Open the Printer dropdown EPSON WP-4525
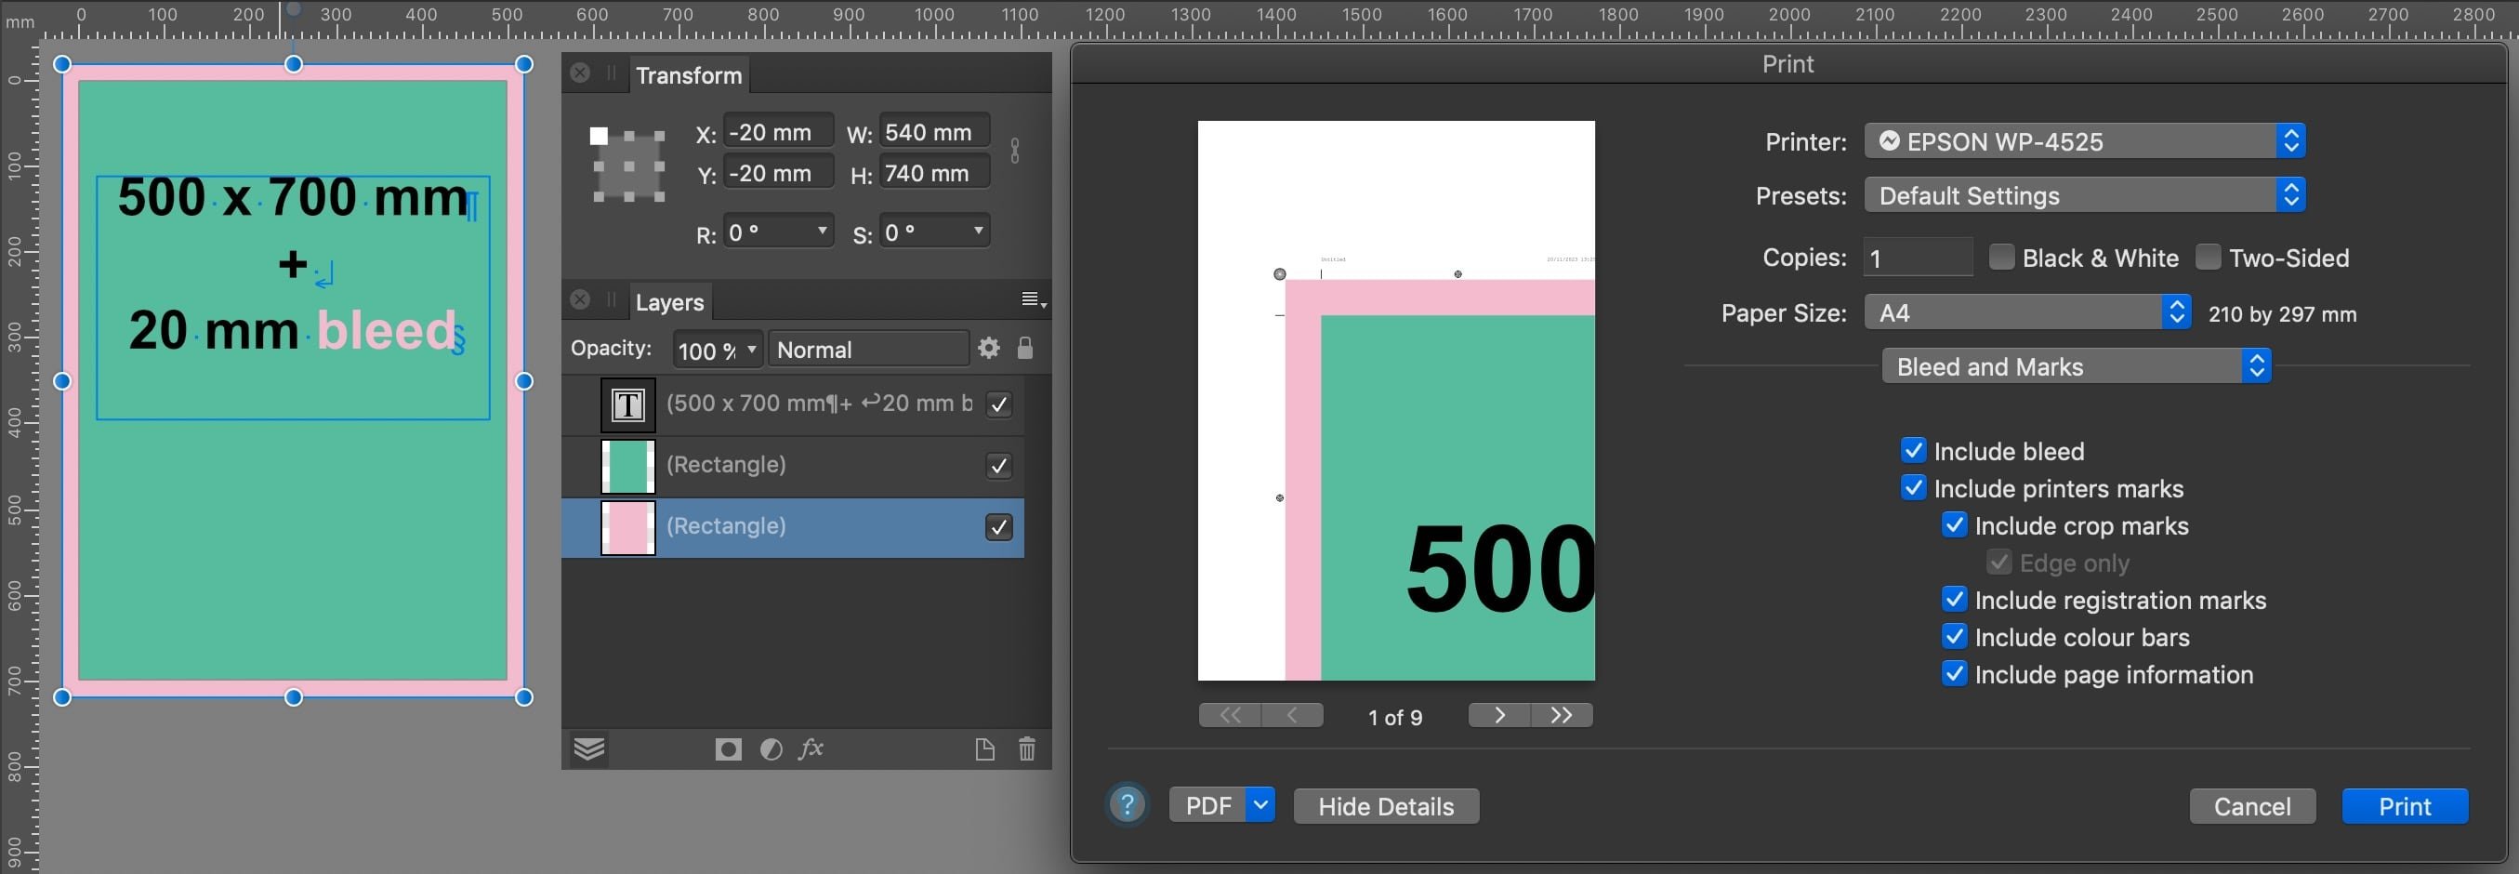The width and height of the screenshot is (2519, 874). [2085, 141]
